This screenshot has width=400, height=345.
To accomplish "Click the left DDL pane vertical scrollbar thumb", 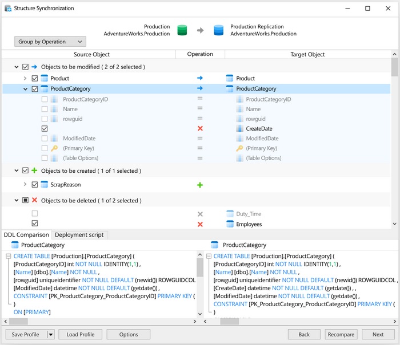I will pyautogui.click(x=200, y=267).
